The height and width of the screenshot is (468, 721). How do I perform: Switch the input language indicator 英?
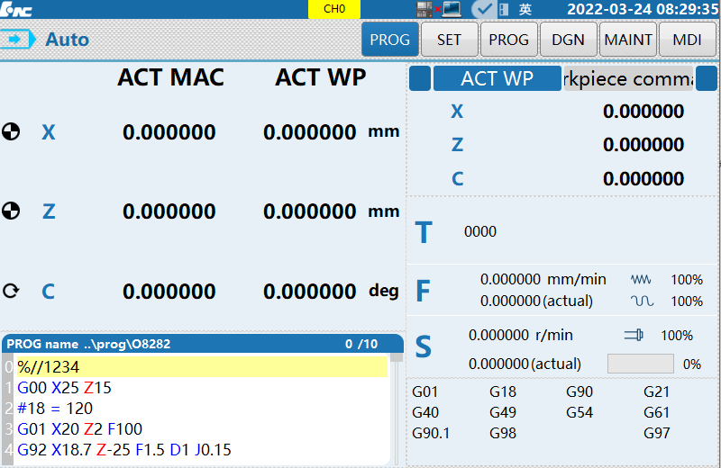[x=525, y=9]
